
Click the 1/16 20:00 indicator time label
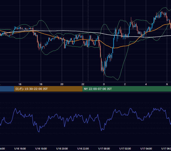tap(62, 148)
